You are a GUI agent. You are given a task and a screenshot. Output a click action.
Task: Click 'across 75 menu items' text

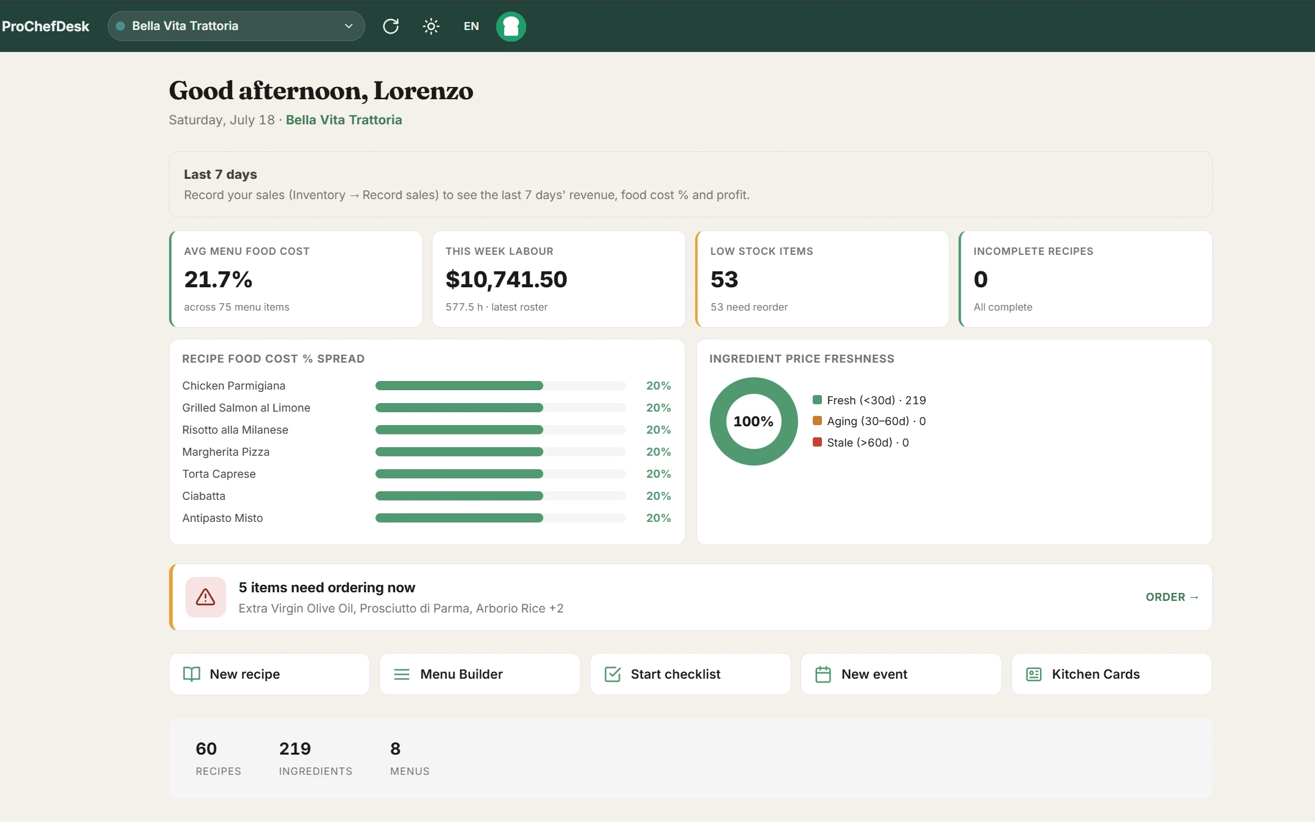(236, 307)
